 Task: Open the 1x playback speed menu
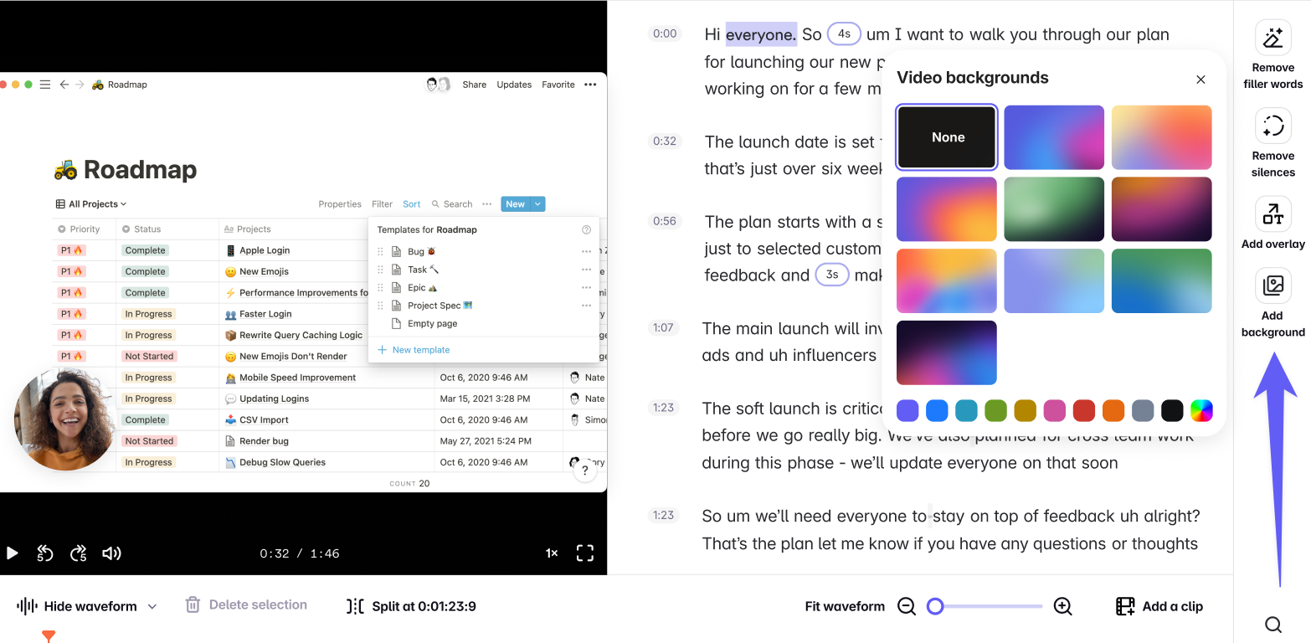pos(552,553)
